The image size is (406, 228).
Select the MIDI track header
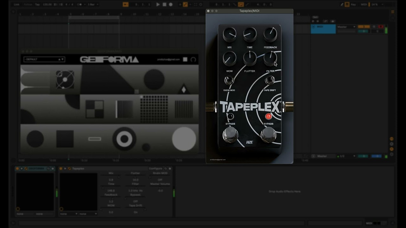323,29
